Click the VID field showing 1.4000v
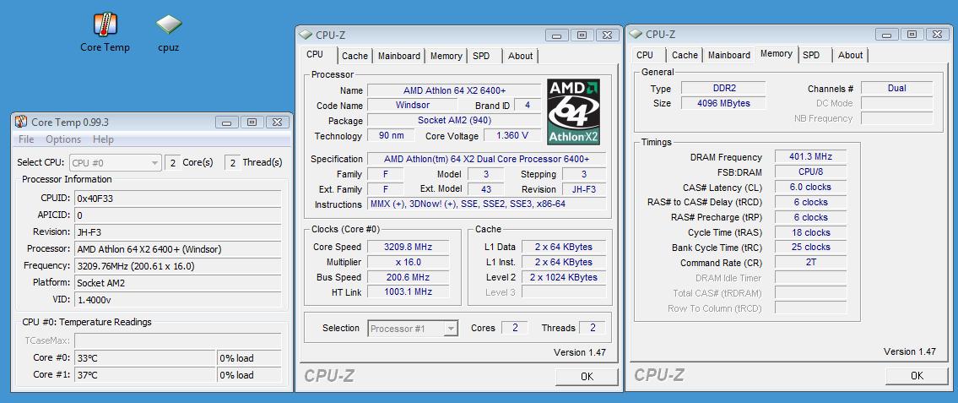Screen dimensions: 958x403 (178, 300)
